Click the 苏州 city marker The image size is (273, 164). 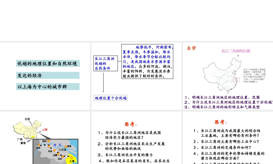point(63,157)
